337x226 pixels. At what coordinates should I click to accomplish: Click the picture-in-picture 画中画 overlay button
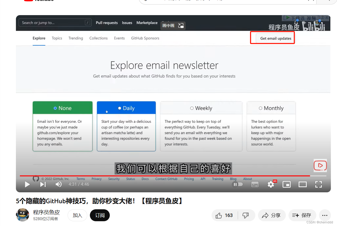point(173,26)
